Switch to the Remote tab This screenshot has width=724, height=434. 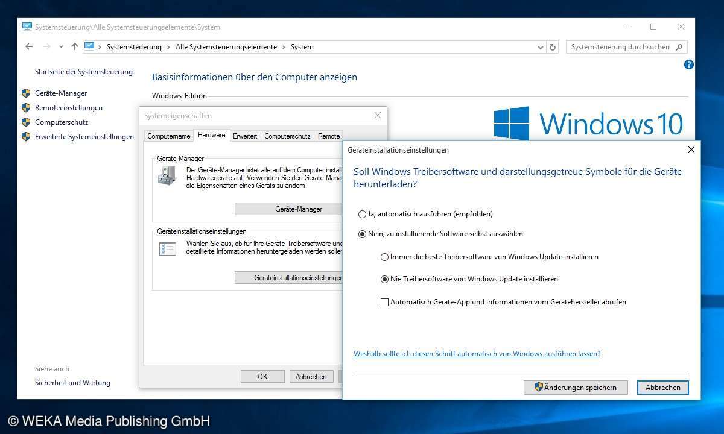click(x=329, y=136)
